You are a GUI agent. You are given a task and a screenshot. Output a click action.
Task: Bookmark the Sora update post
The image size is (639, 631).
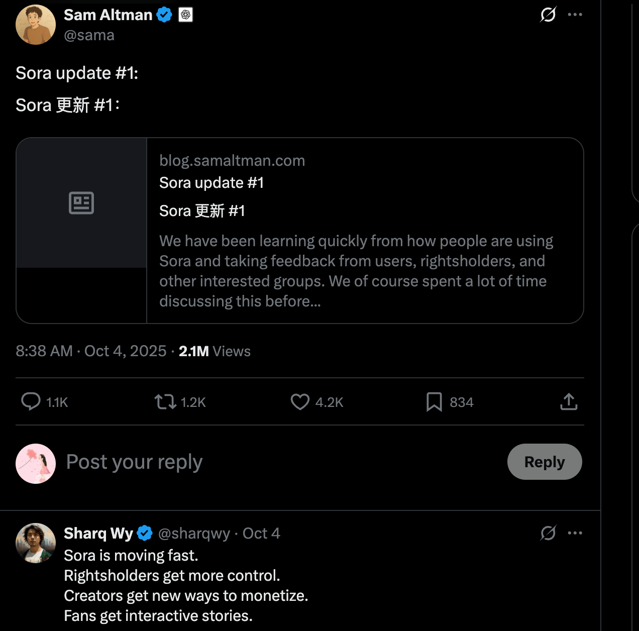(x=434, y=402)
